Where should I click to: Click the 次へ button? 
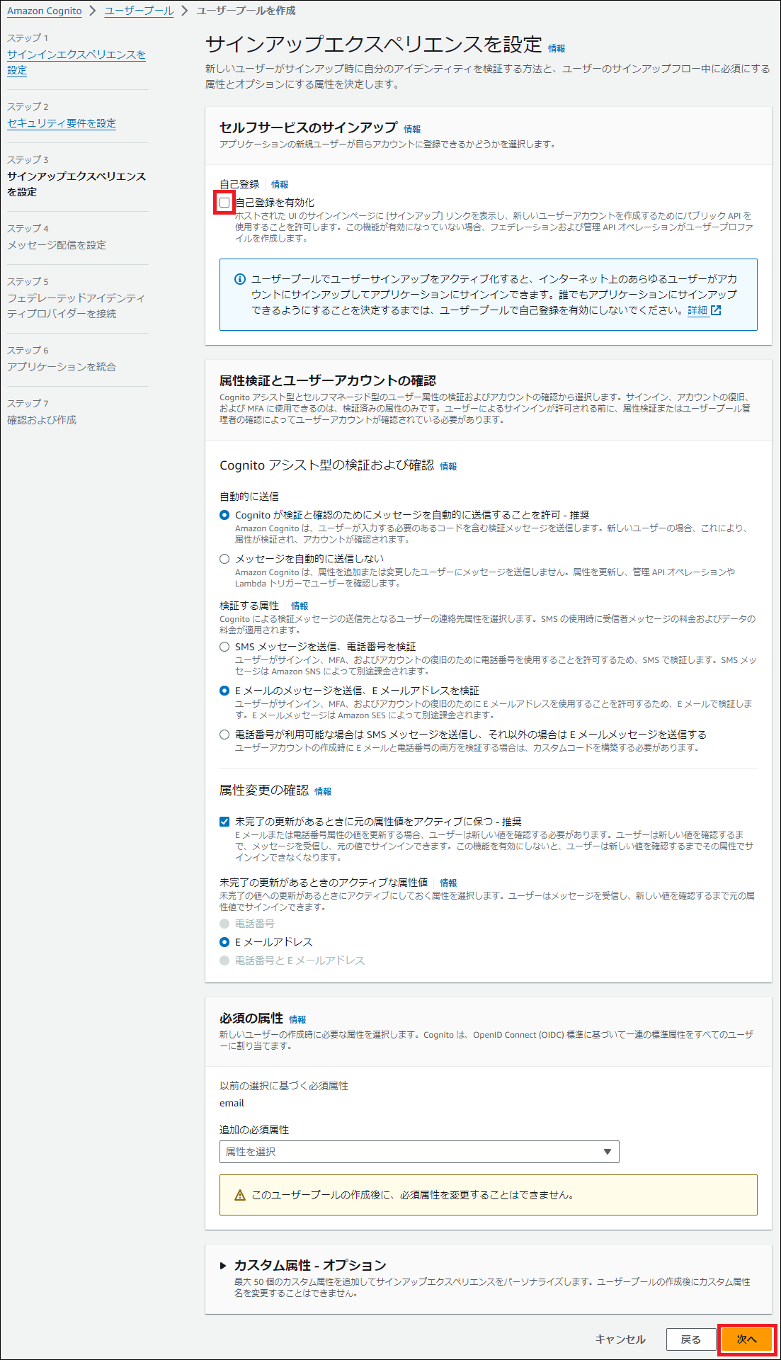click(746, 1339)
